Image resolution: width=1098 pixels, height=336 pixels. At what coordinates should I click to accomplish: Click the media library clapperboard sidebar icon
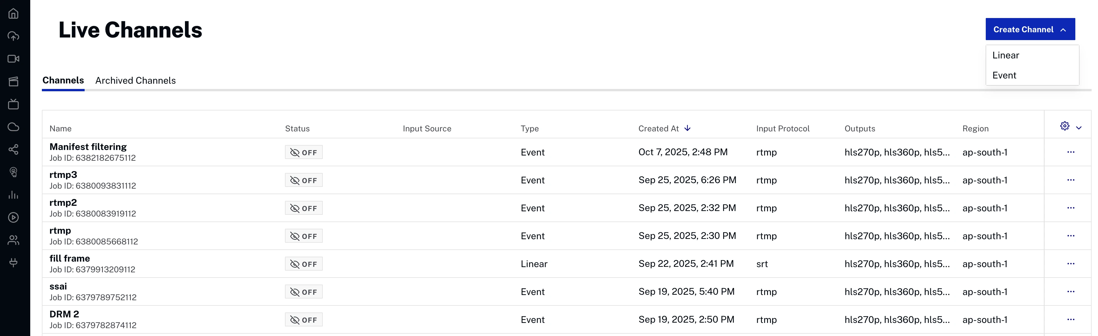[14, 81]
